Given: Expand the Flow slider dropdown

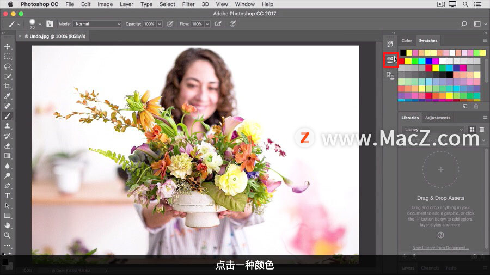Looking at the screenshot, I should click(x=207, y=24).
